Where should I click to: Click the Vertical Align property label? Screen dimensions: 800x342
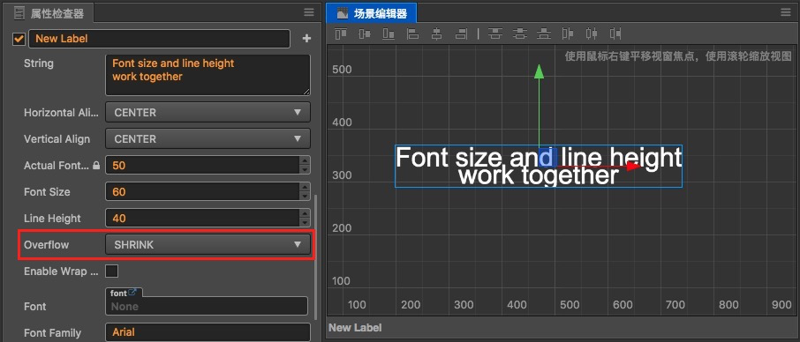coord(57,139)
